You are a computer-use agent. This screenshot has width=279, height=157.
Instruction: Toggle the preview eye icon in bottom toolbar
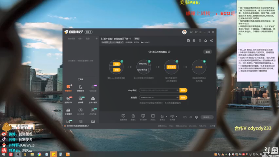191,117
